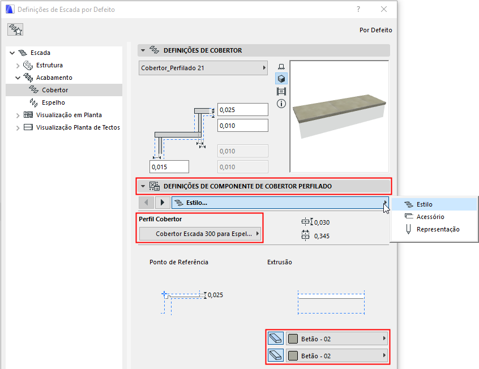Select Visualização em Planta item
The height and width of the screenshot is (369, 479).
pyautogui.click(x=69, y=115)
